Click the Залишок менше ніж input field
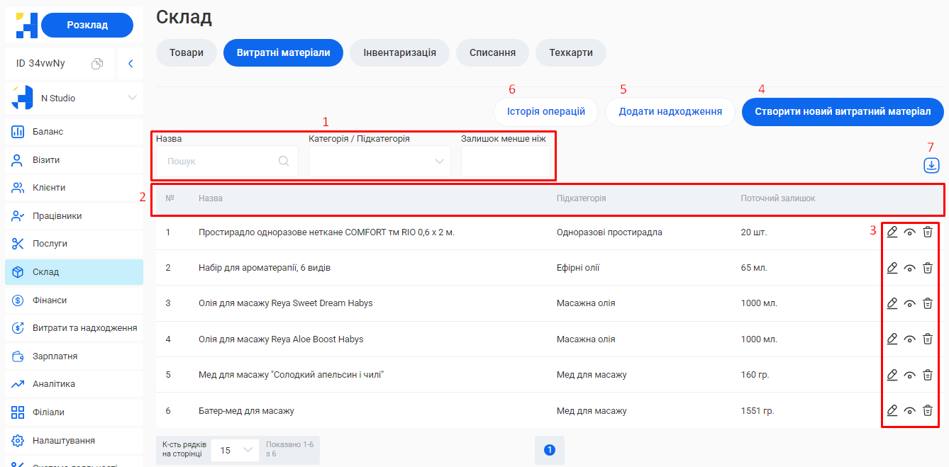Image resolution: width=949 pixels, height=467 pixels. (x=506, y=162)
